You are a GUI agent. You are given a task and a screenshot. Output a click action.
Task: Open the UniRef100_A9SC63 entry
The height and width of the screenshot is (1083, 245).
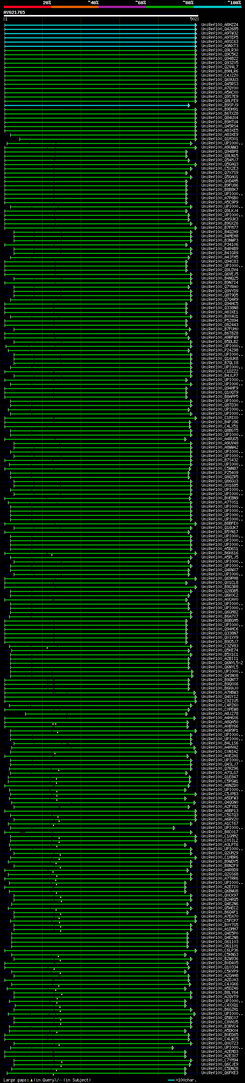click(x=220, y=41)
